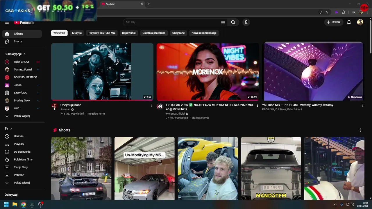Open Chrome extensions puzzle icon
This screenshot has width=372, height=209.
(343, 12)
